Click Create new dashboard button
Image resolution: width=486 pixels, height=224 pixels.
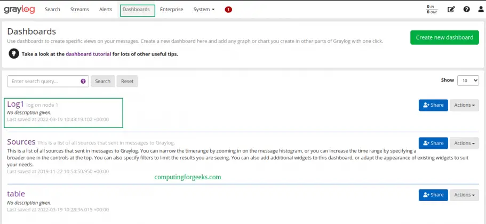point(444,37)
